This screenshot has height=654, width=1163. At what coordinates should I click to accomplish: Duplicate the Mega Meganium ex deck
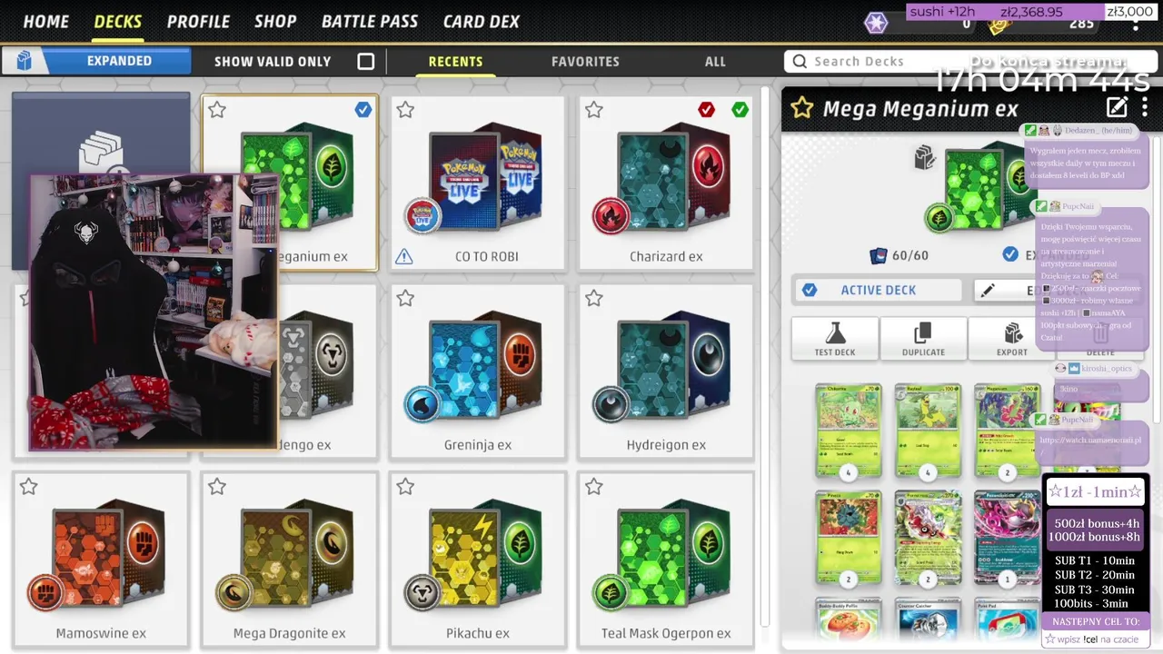923,339
